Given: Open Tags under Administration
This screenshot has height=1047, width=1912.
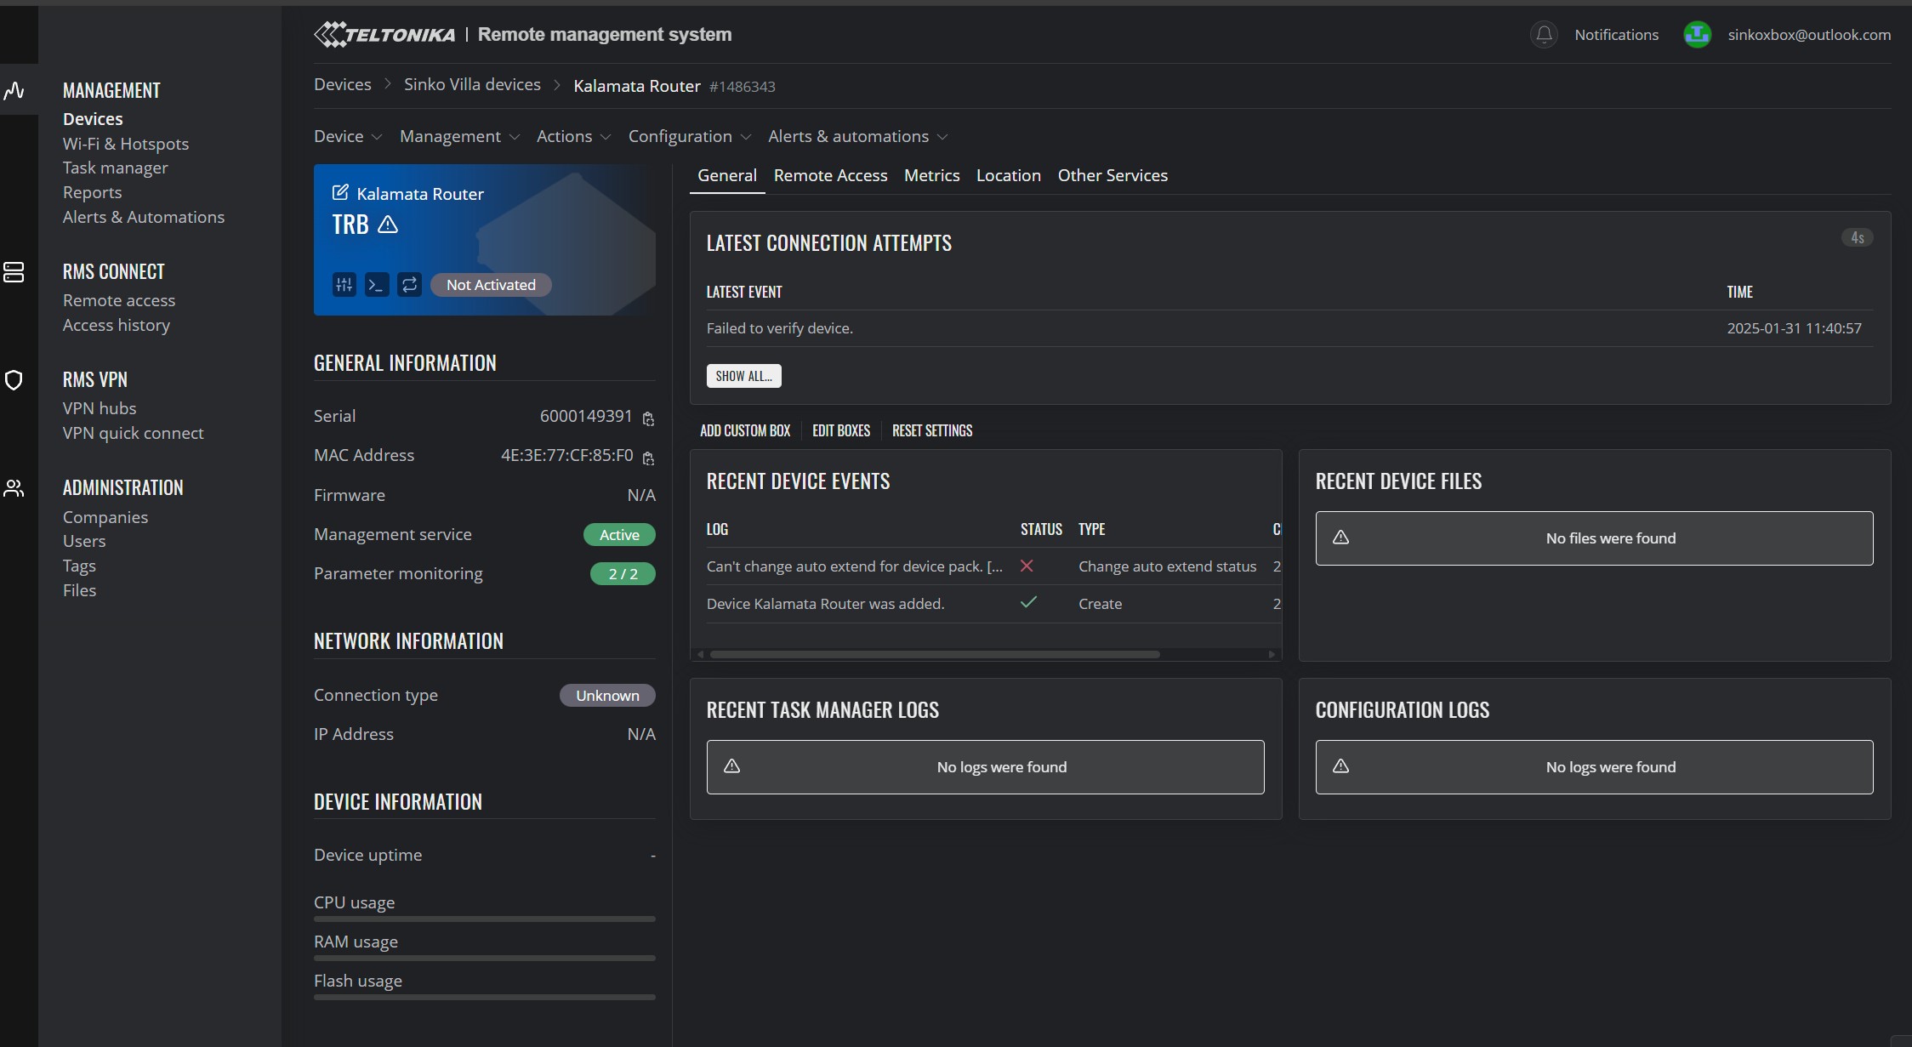Looking at the screenshot, I should click(79, 566).
